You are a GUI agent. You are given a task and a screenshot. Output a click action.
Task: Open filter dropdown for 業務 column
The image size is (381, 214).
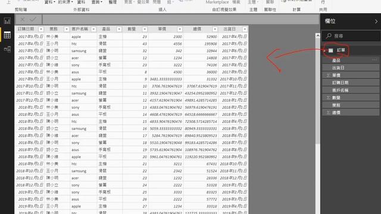click(66, 29)
